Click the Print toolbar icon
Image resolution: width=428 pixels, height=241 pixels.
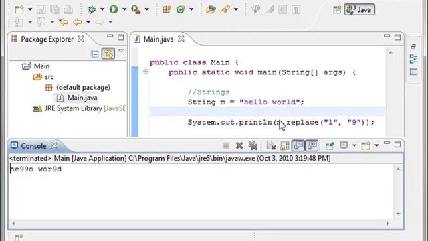pos(68,10)
